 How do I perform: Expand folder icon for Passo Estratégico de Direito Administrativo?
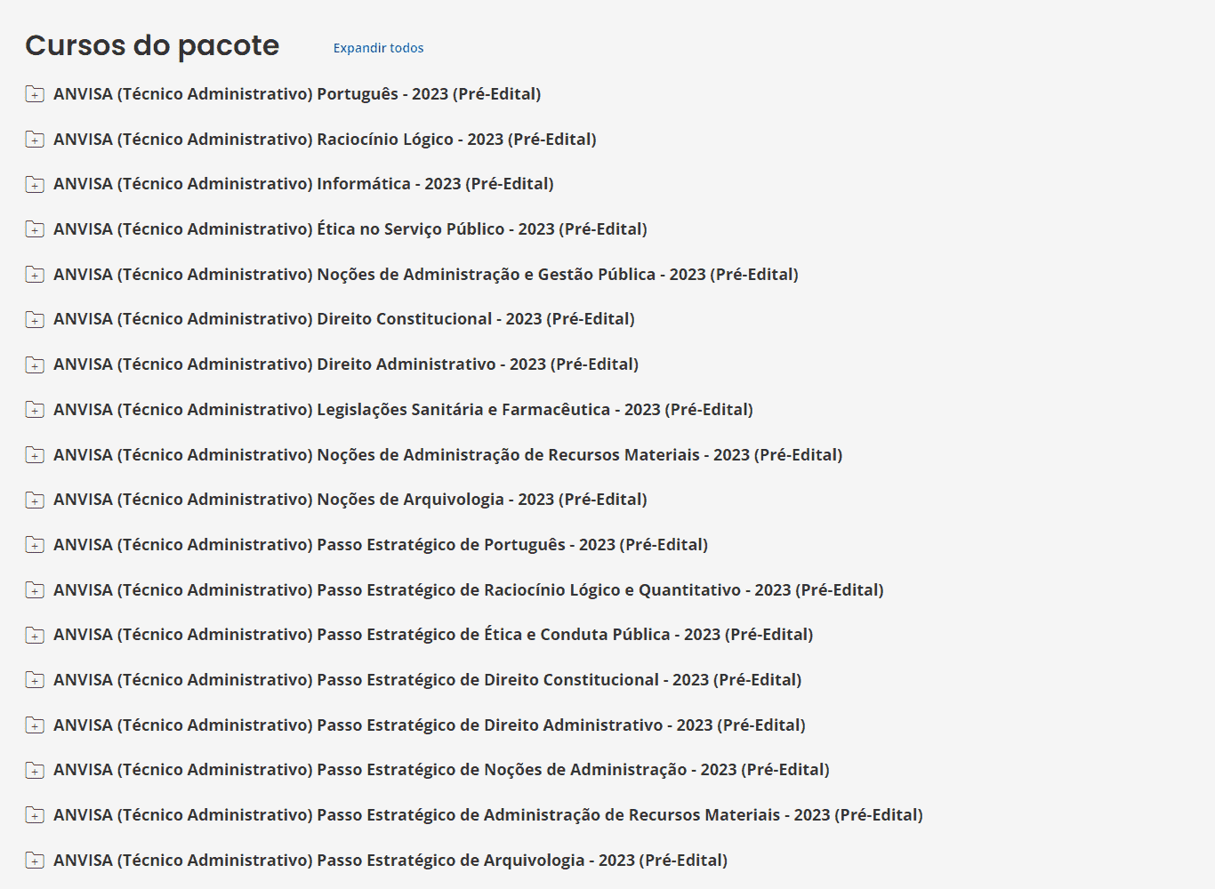[x=35, y=725]
